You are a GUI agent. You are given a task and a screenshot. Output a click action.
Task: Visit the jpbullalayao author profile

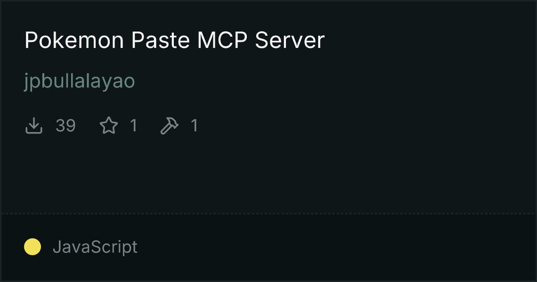pyautogui.click(x=80, y=82)
